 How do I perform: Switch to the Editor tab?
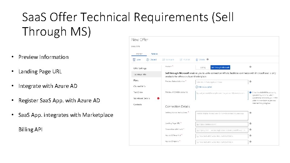coord(139,54)
